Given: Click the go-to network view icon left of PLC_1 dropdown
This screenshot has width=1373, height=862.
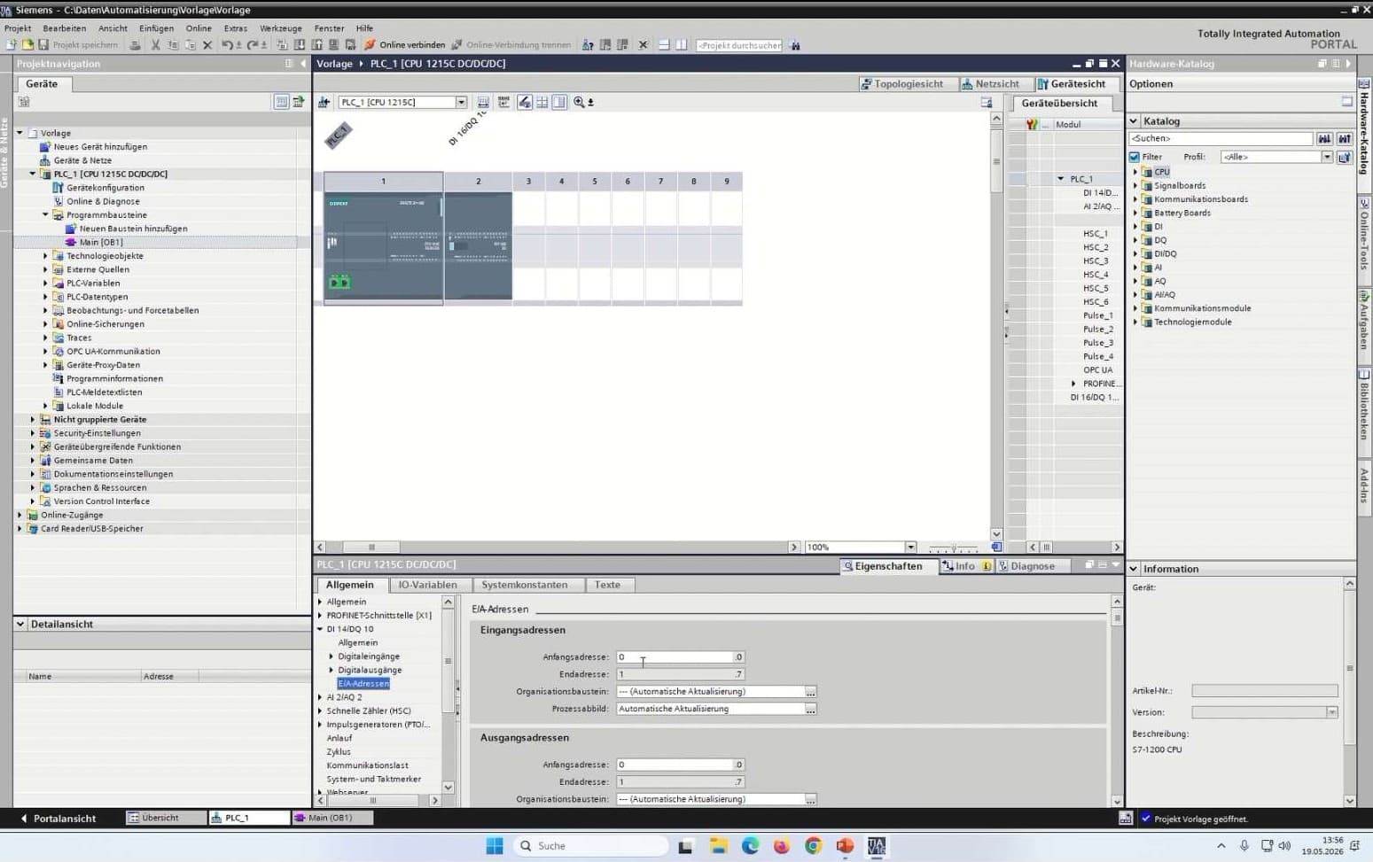Looking at the screenshot, I should [324, 103].
